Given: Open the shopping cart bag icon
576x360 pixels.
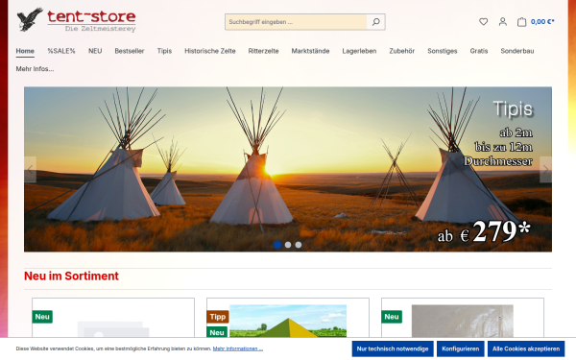Looking at the screenshot, I should tap(521, 22).
